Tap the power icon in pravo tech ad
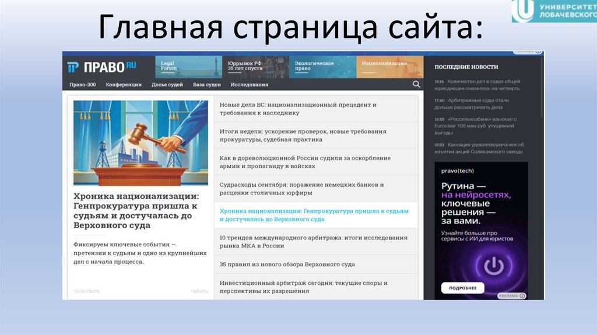 pyautogui.click(x=494, y=266)
